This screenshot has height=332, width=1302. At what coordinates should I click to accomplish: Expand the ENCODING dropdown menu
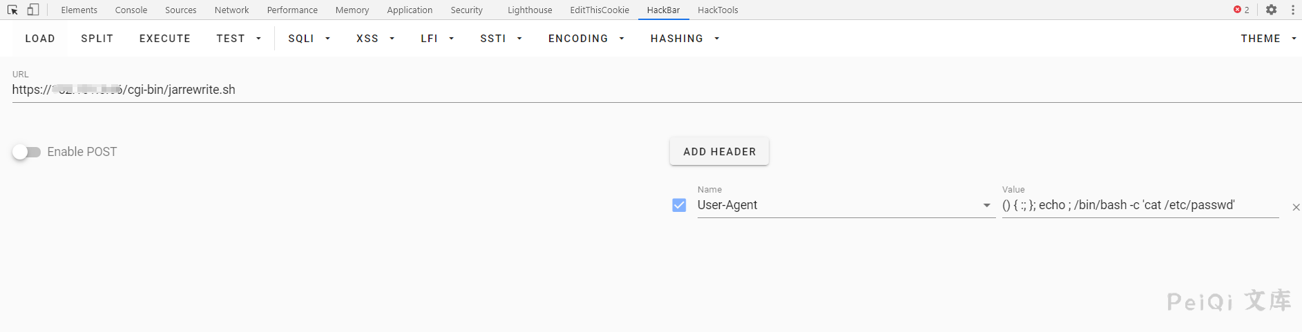point(586,39)
